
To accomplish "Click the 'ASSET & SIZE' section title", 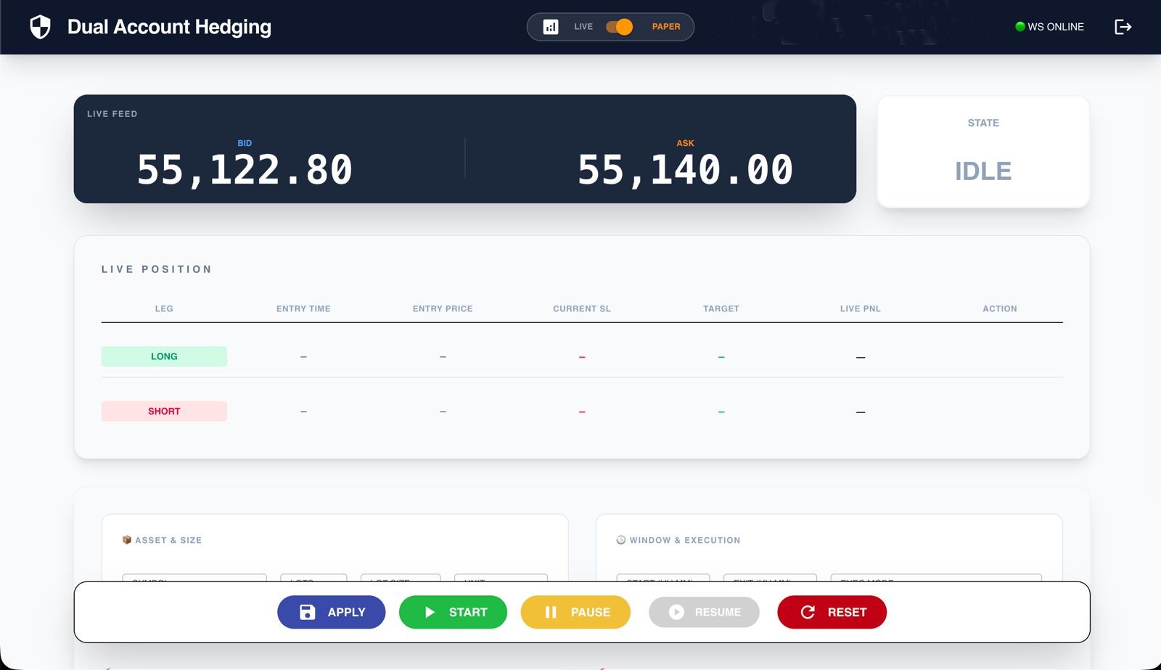I will click(168, 540).
